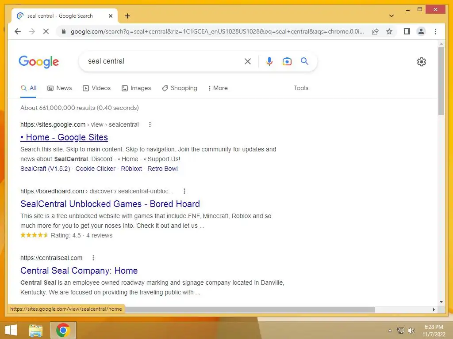Open options for sites.google.com result
The image size is (453, 339).
[x=150, y=124]
